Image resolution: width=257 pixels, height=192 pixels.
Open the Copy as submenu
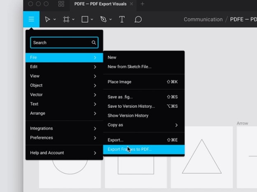pyautogui.click(x=144, y=125)
